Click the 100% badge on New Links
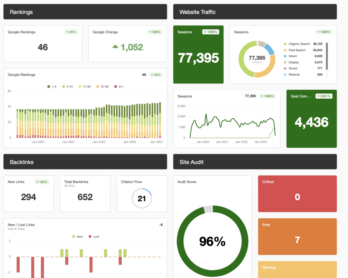 [42, 182]
